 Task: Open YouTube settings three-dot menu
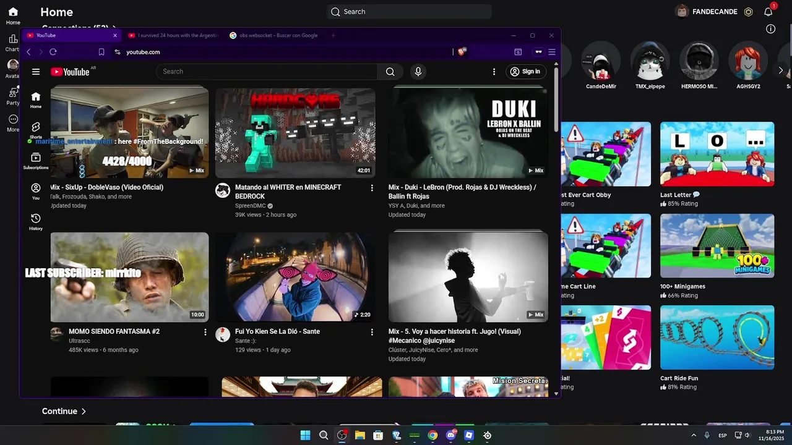pyautogui.click(x=494, y=72)
